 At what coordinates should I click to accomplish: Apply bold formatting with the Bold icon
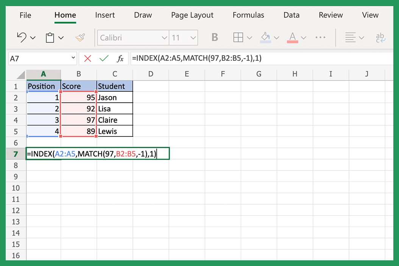point(215,37)
